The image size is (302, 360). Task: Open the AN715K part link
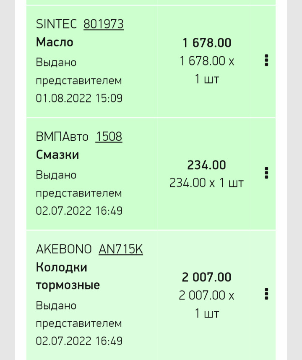pos(121,249)
